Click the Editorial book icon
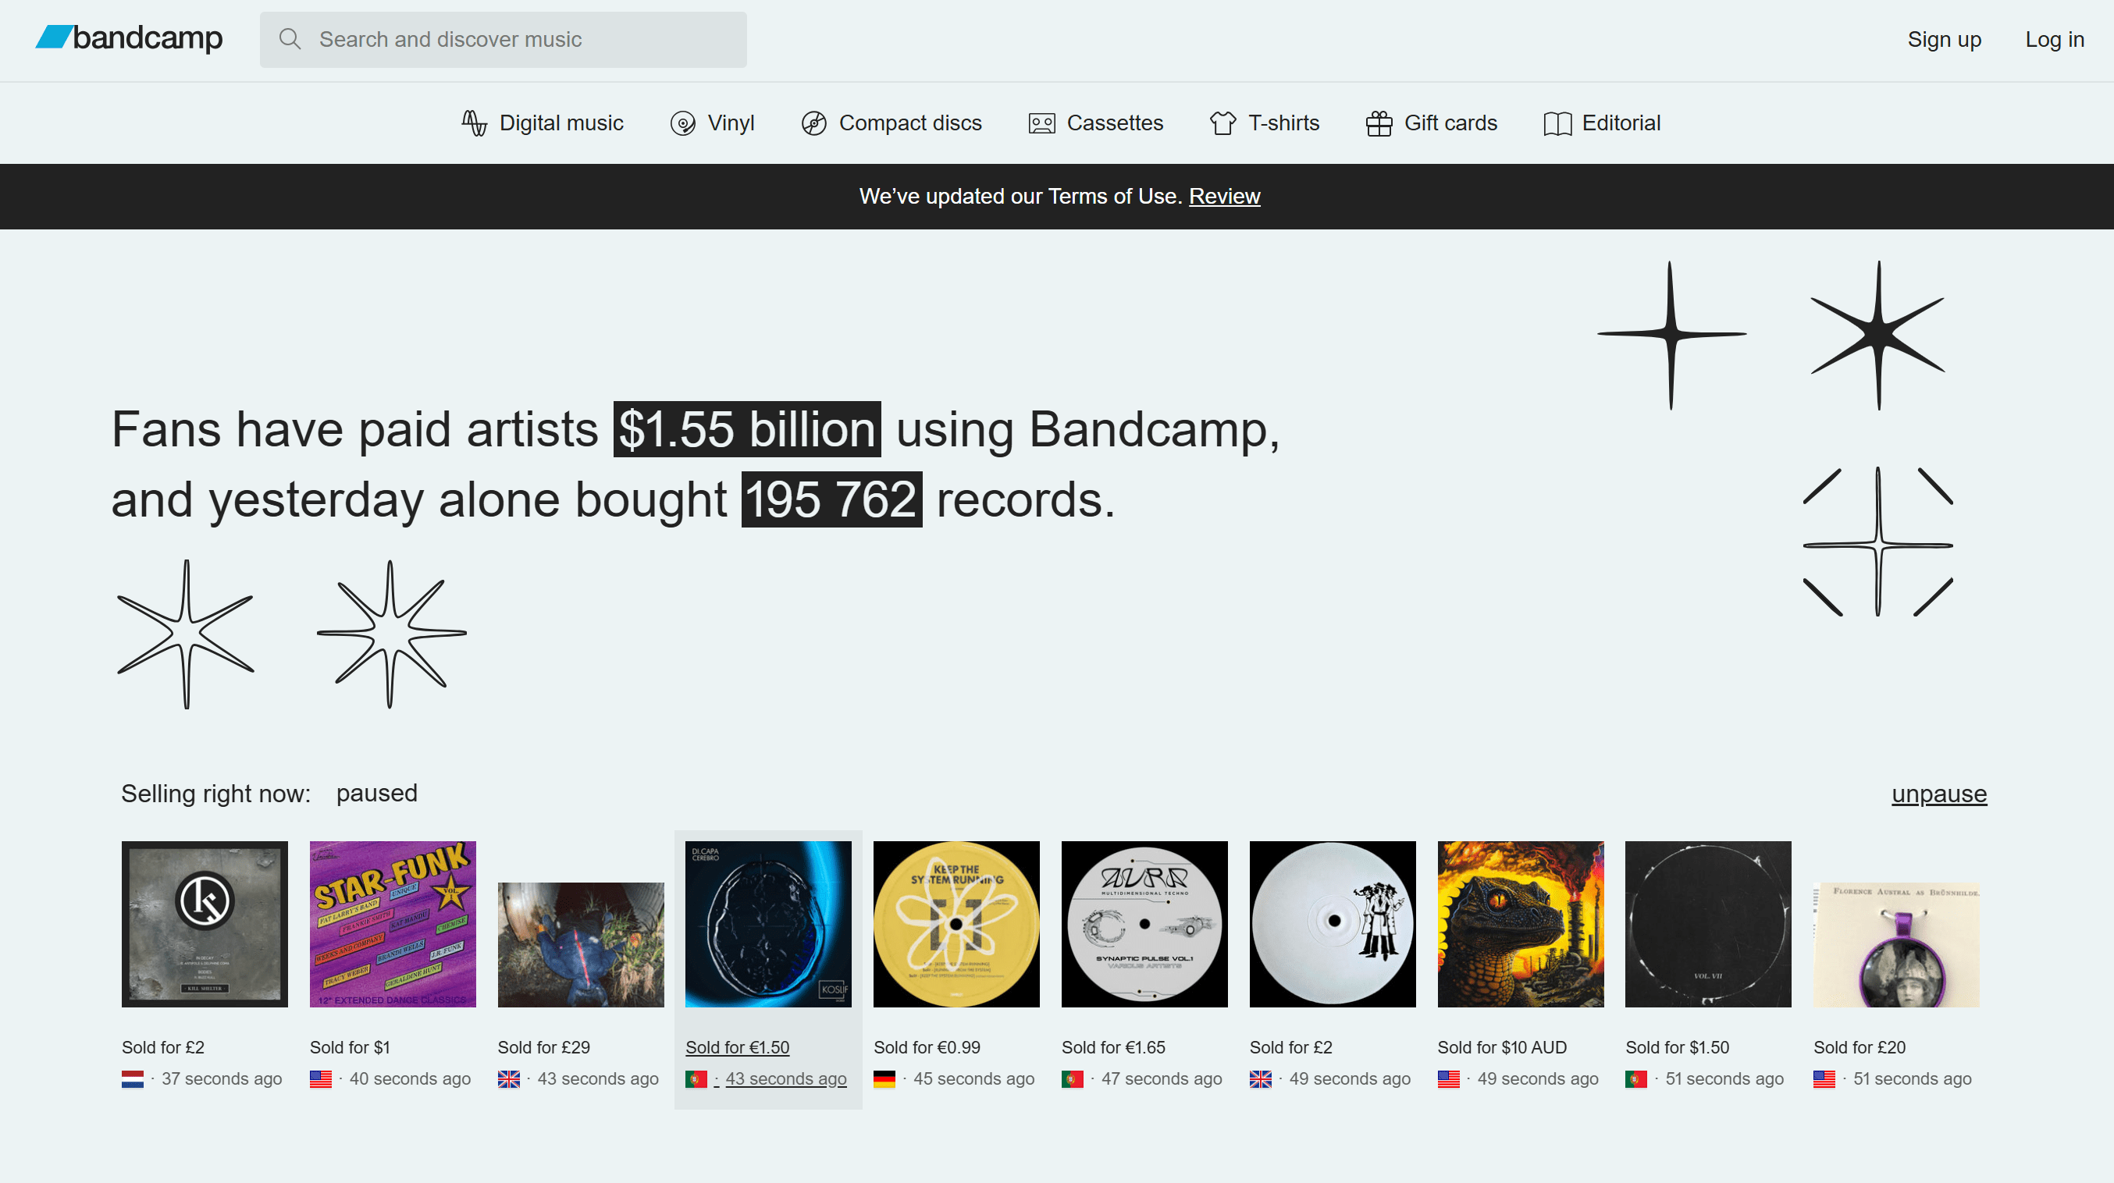2114x1183 pixels. 1557,124
